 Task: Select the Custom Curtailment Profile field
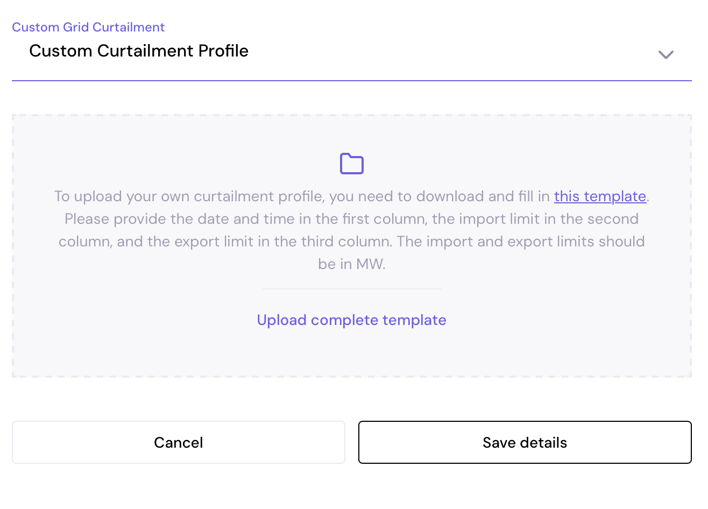(x=139, y=51)
